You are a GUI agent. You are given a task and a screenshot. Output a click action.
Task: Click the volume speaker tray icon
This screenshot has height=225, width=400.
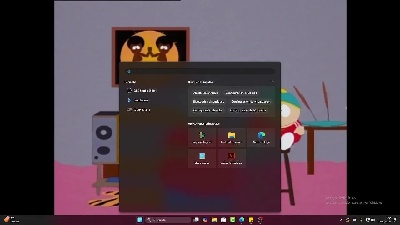coord(373,220)
